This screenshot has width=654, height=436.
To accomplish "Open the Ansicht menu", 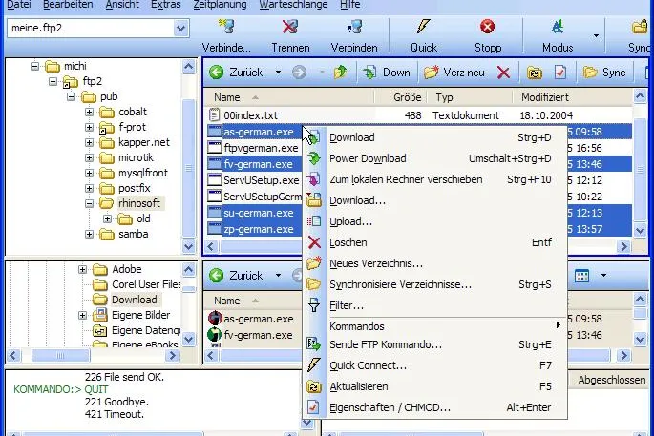I will pos(122,5).
